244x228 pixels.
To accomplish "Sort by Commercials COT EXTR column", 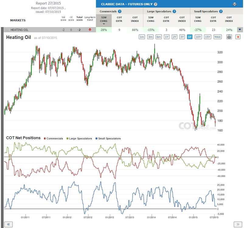I will tap(119, 19).
